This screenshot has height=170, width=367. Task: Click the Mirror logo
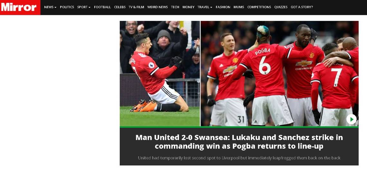point(20,7)
